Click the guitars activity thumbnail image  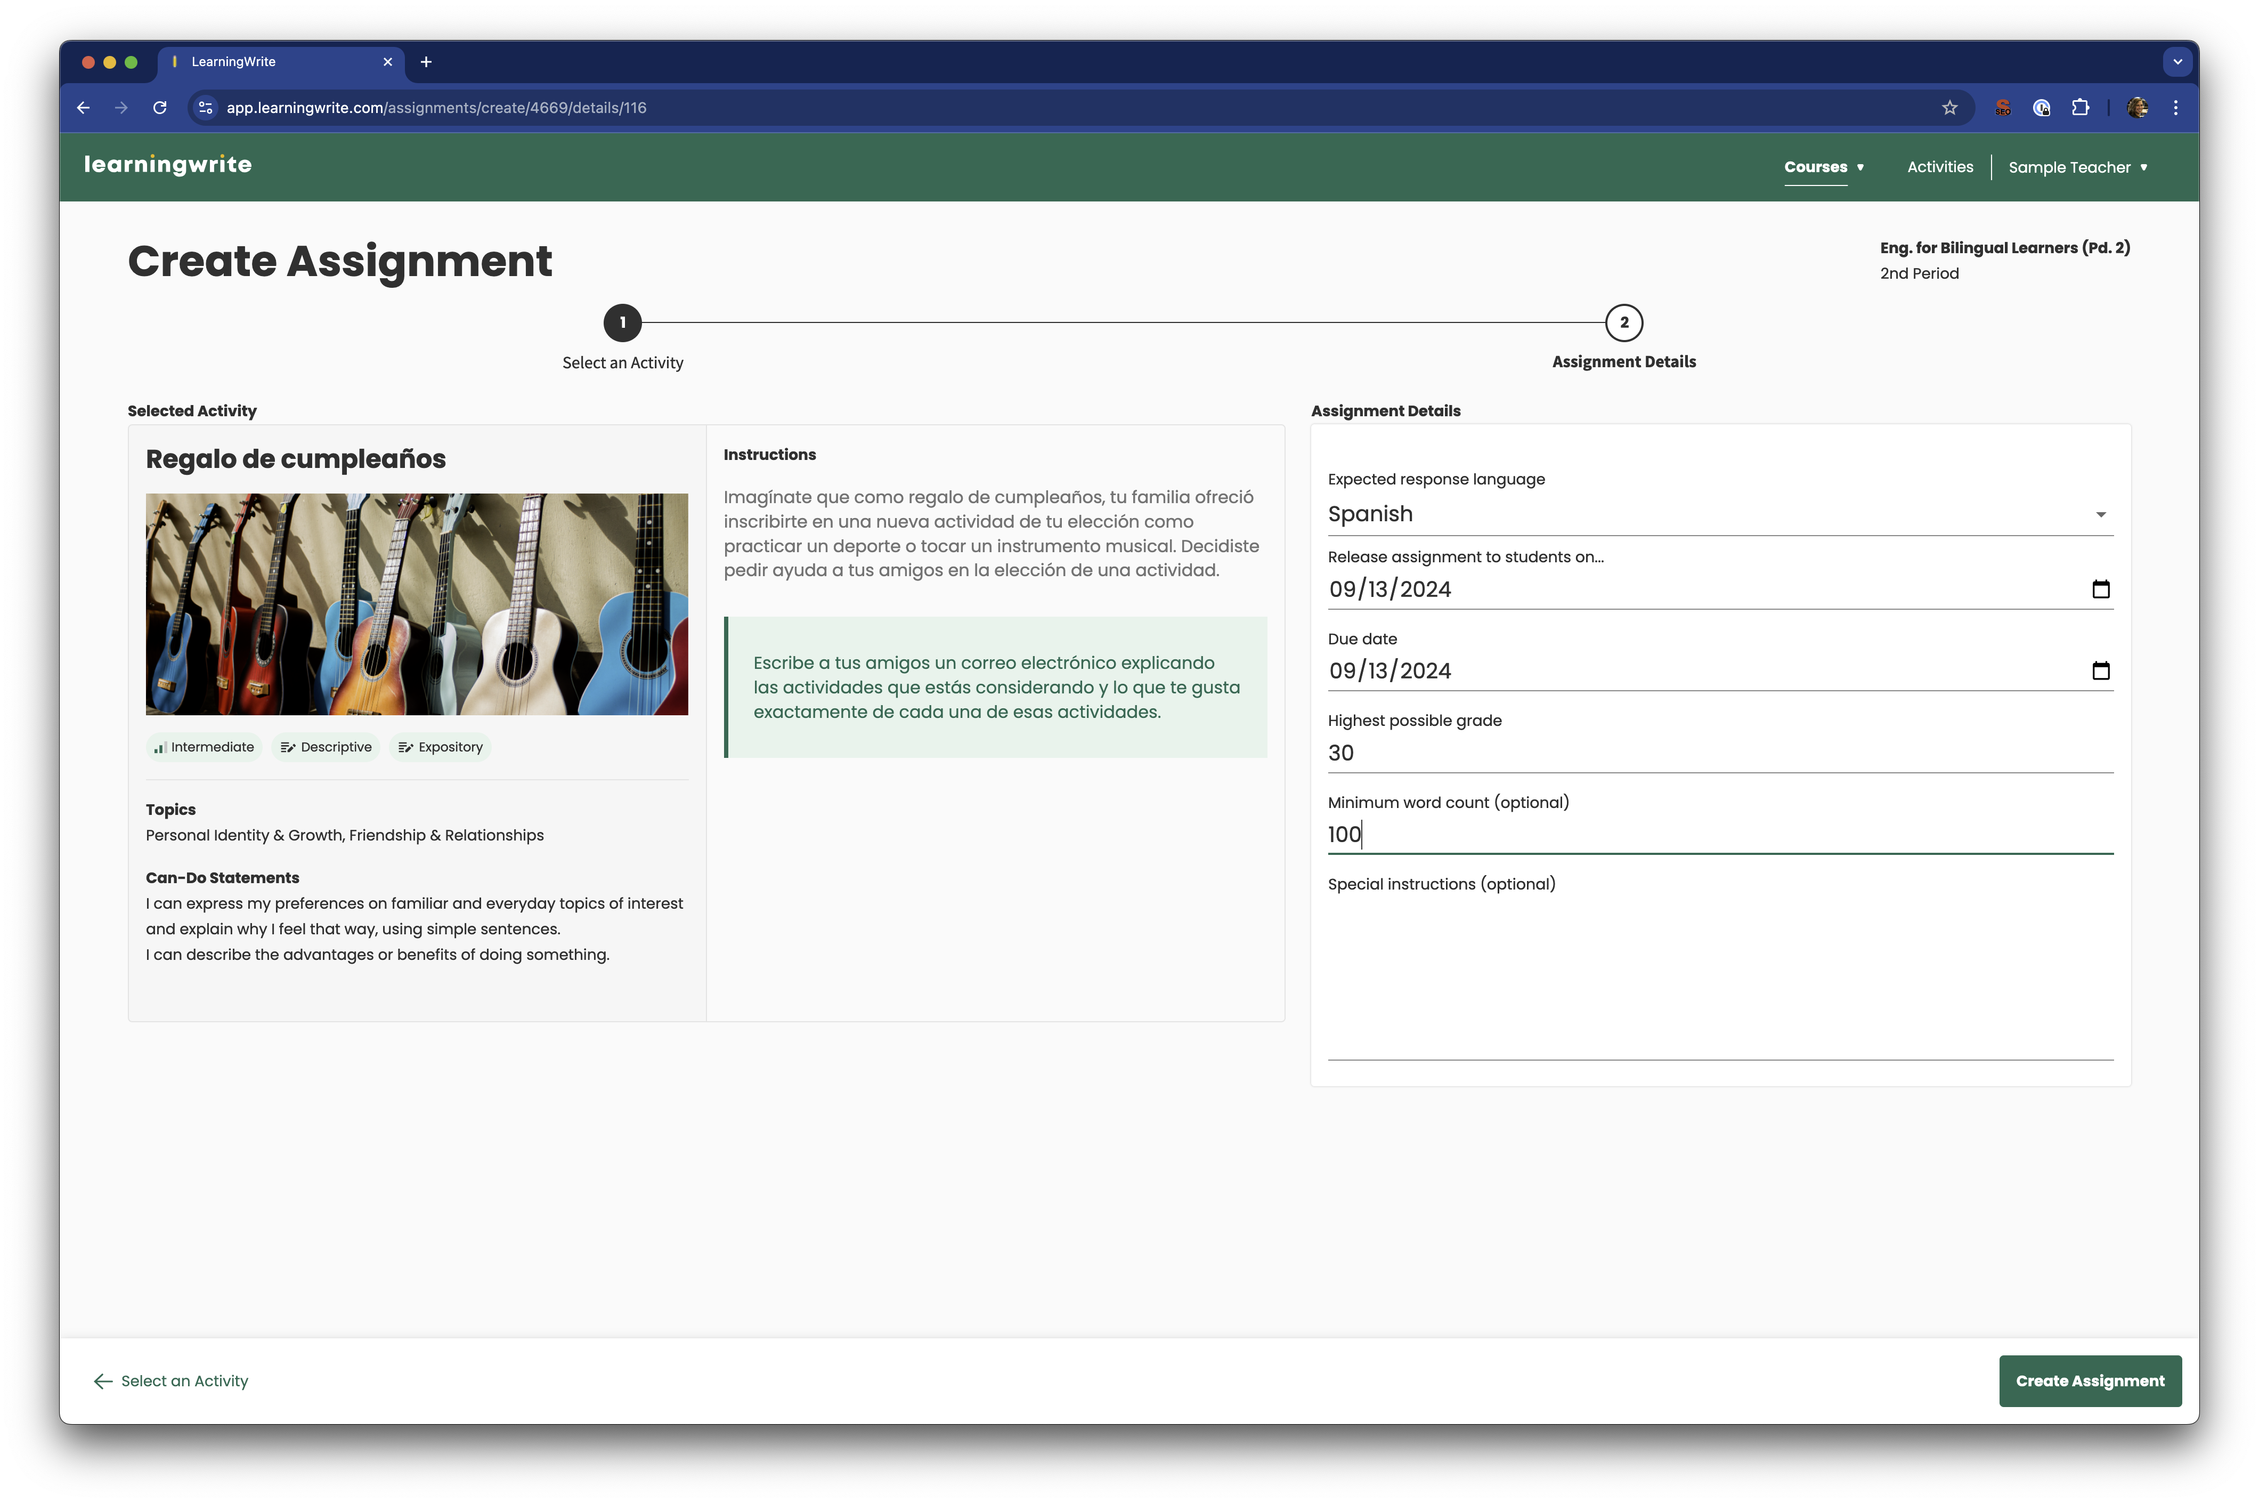pyautogui.click(x=416, y=604)
